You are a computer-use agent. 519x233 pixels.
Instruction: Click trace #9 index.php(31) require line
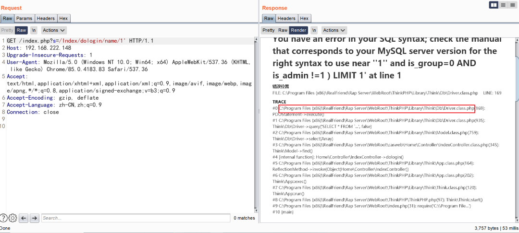pos(371,206)
